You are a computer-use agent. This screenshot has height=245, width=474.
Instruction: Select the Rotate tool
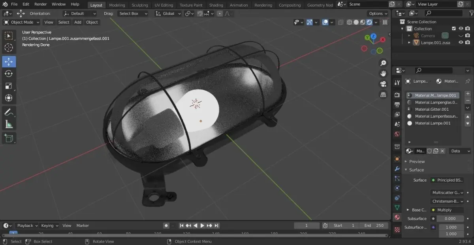point(9,74)
